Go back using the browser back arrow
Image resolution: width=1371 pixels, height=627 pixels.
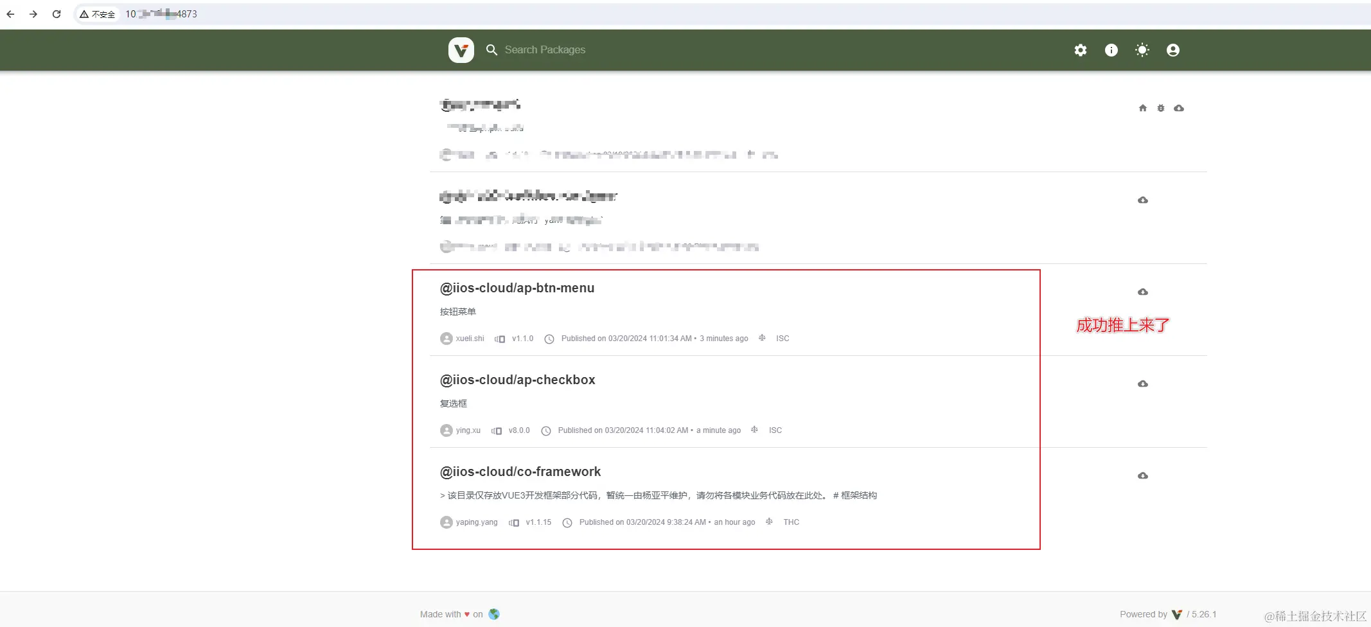[11, 14]
